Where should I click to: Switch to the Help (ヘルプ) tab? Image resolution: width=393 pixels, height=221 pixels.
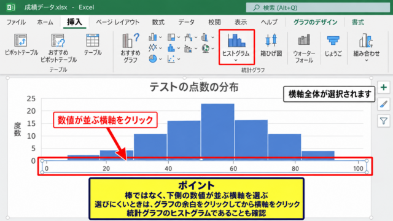(x=269, y=22)
